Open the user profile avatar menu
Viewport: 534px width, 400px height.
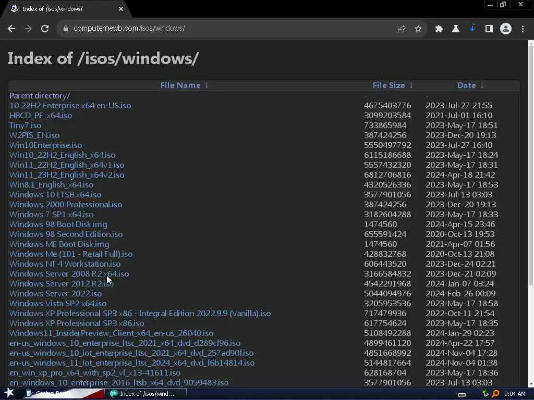[506, 29]
